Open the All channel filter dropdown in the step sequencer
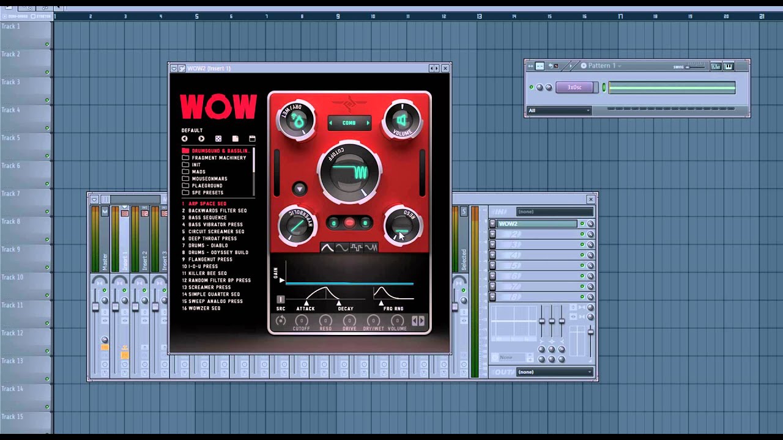Screen dimensions: 783x440 click(559, 111)
